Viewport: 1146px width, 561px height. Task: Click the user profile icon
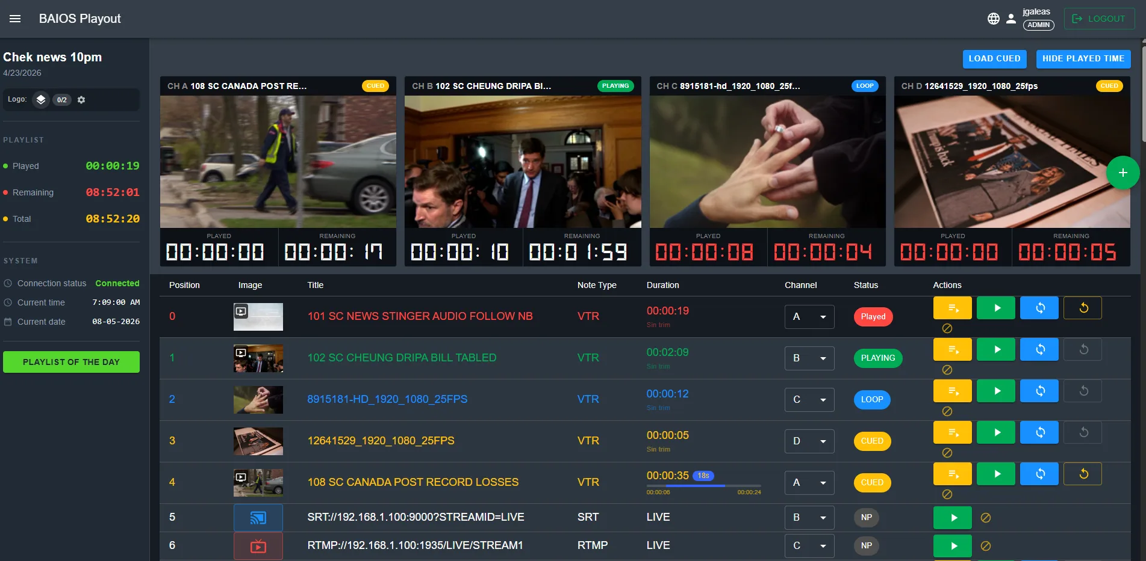[x=1011, y=19]
